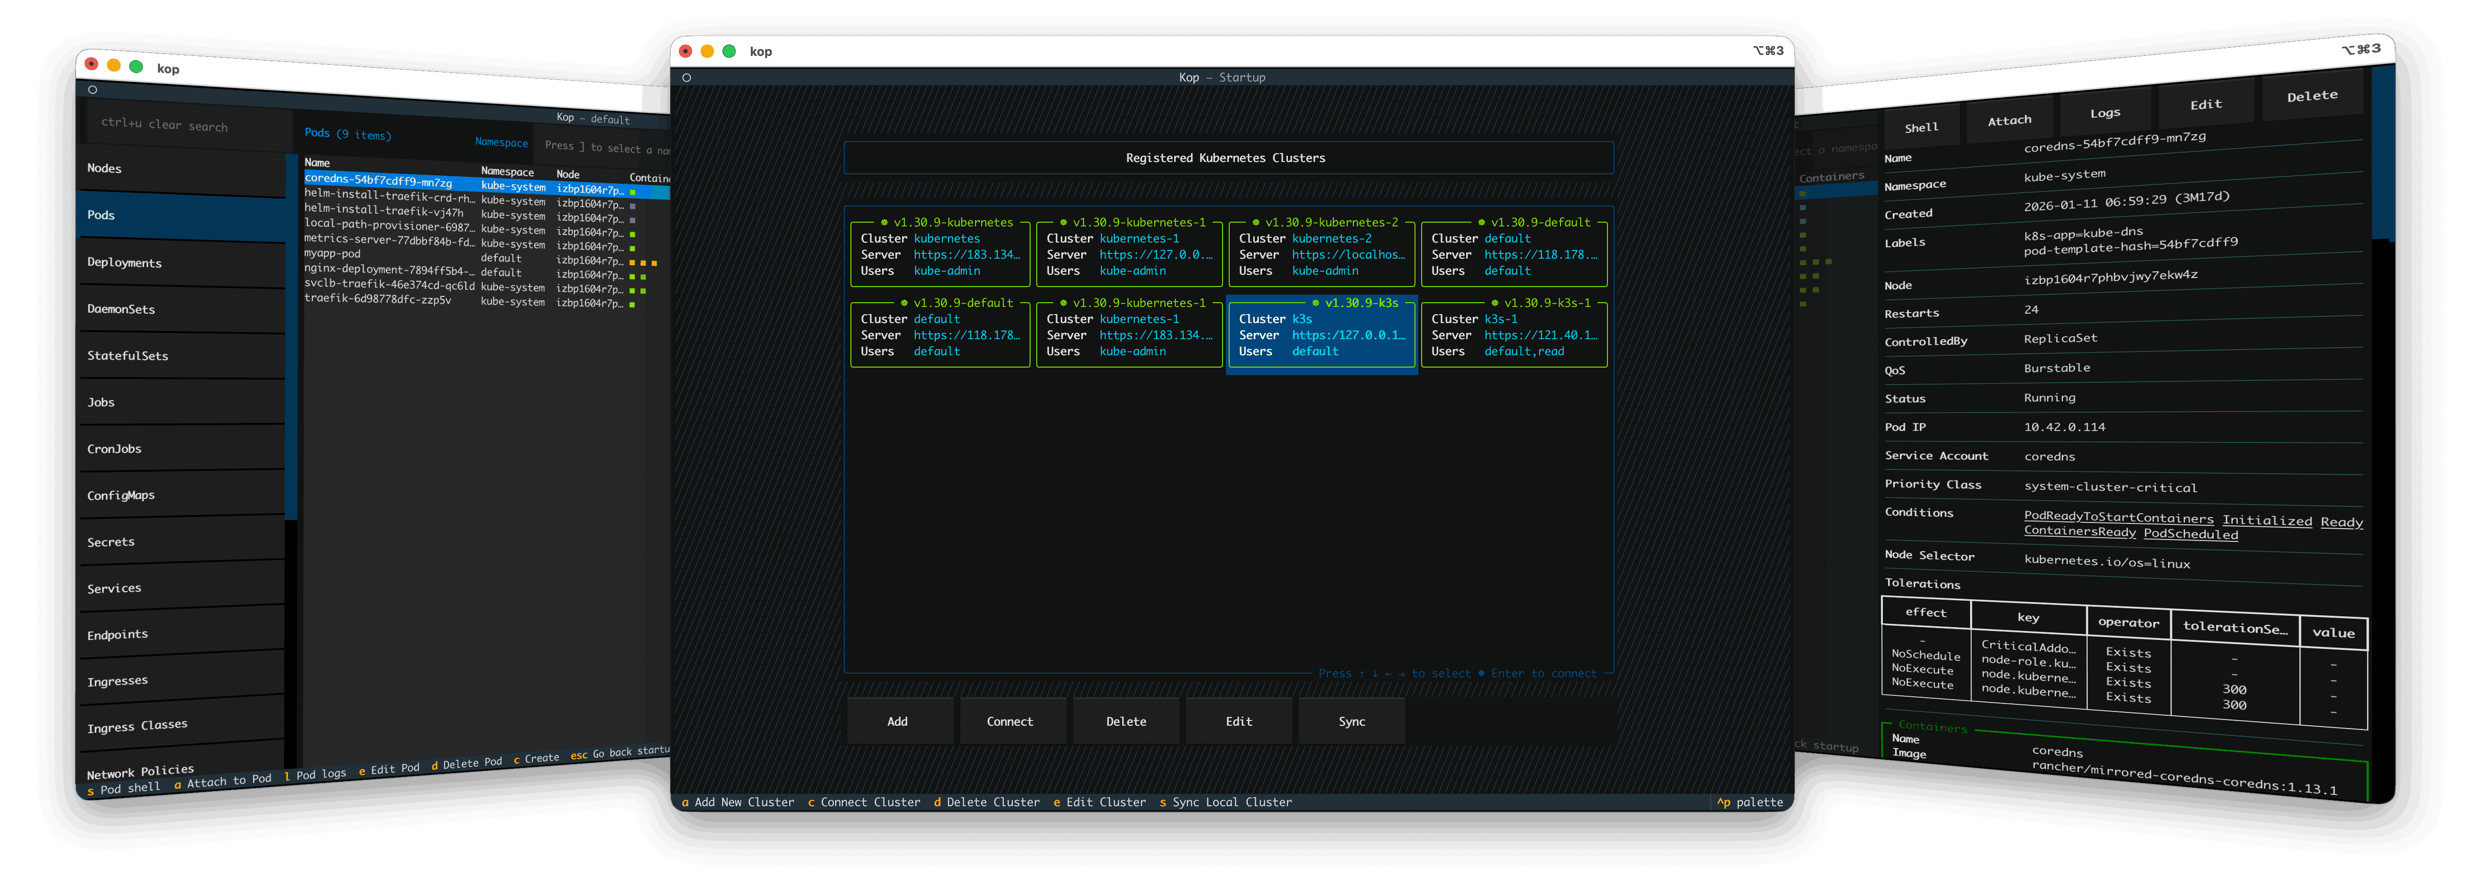Click the Connect Cluster footer shortcut
Viewport: 2465px width, 882px height.
click(864, 802)
